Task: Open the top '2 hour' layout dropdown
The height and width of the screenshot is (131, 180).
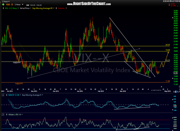Action: 6,1
